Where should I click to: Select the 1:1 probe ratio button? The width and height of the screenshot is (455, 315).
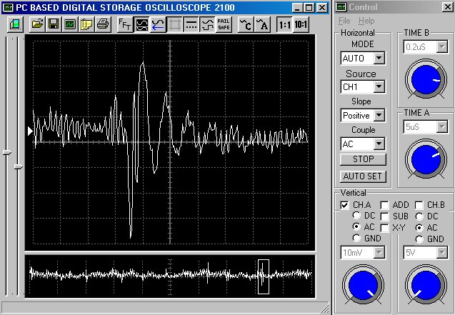284,24
